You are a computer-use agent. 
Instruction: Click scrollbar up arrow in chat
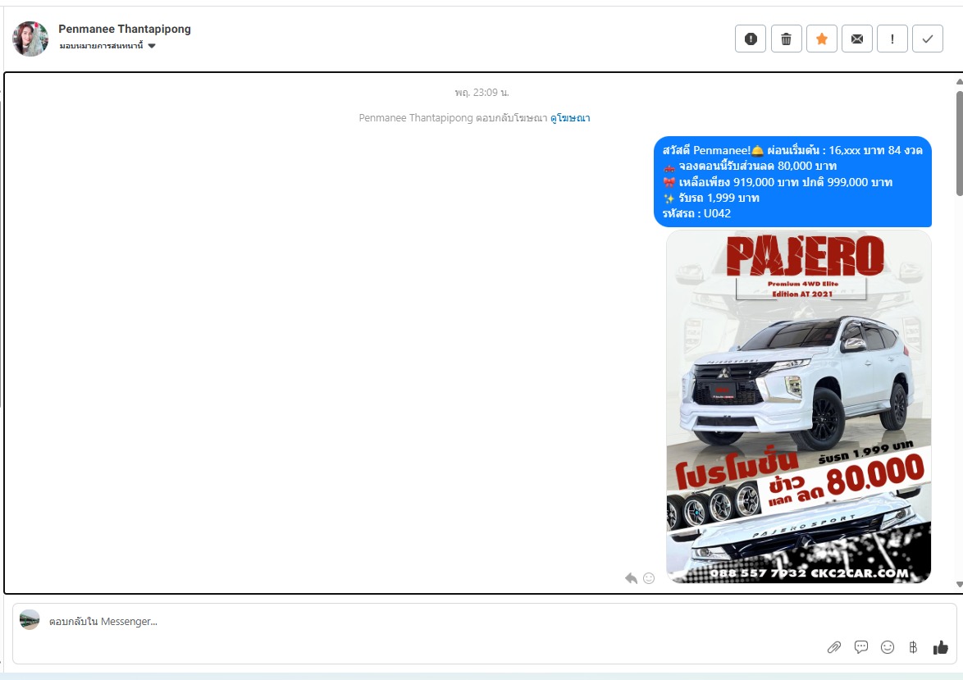960,82
